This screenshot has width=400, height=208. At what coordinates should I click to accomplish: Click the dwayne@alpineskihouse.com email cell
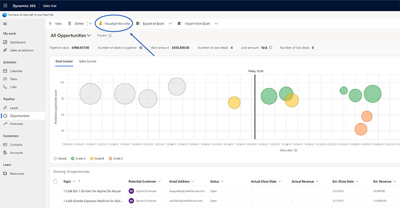click(x=187, y=191)
